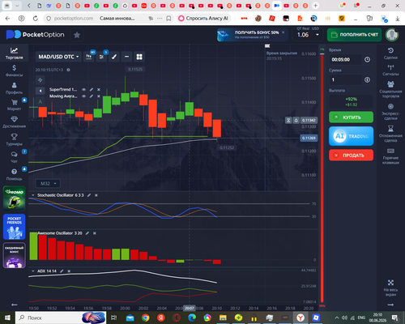Click the trade time field 00:05:00

(345, 59)
